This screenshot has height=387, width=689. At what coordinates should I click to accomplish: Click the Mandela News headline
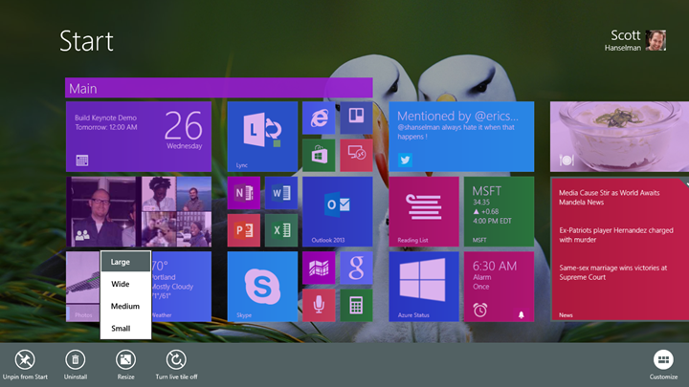click(x=609, y=198)
